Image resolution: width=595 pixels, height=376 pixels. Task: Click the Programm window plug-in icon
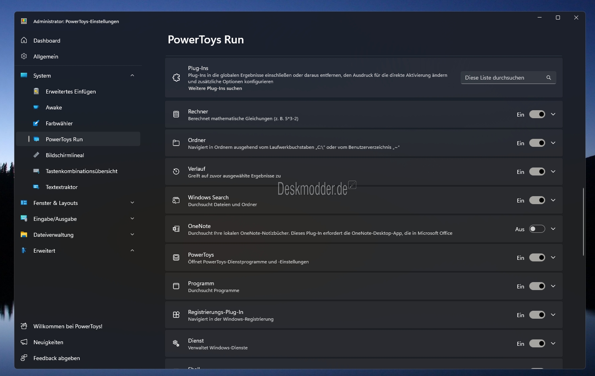[176, 286]
